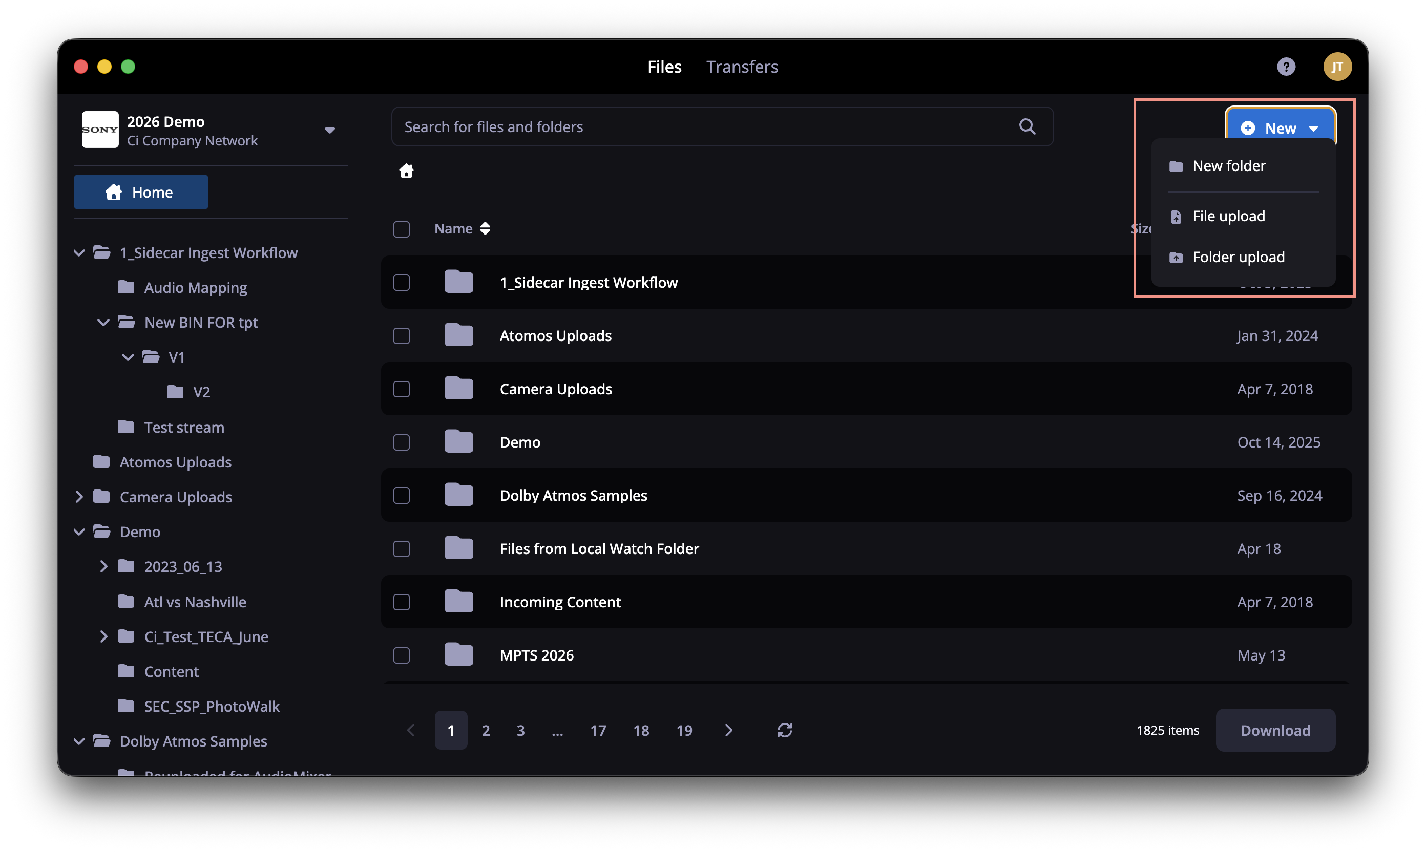Image resolution: width=1426 pixels, height=852 pixels.
Task: Select the MPTS 2026 row checkbox
Action: click(x=401, y=655)
